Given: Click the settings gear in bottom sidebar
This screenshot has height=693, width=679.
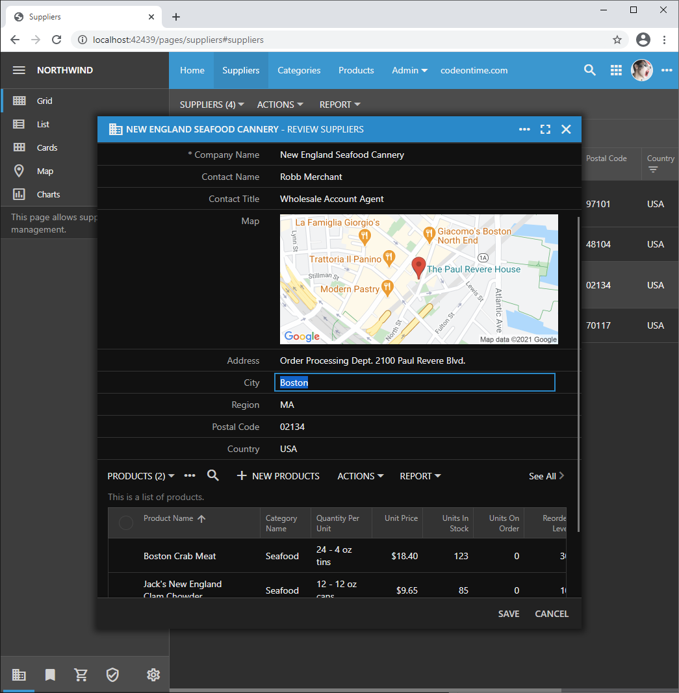Looking at the screenshot, I should [x=153, y=675].
